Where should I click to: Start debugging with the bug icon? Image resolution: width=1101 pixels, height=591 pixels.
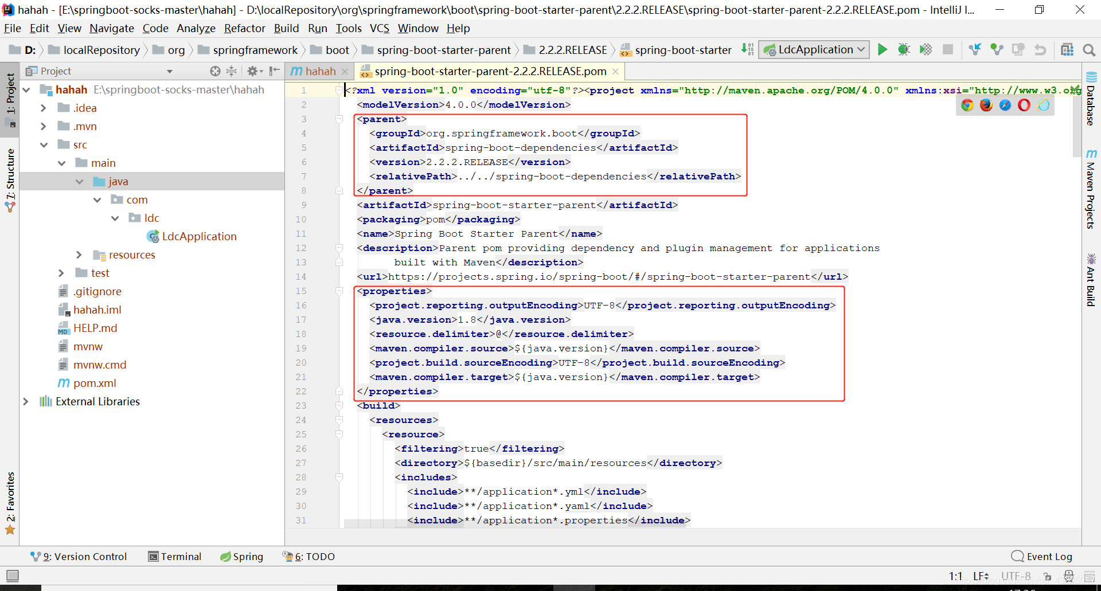click(904, 50)
